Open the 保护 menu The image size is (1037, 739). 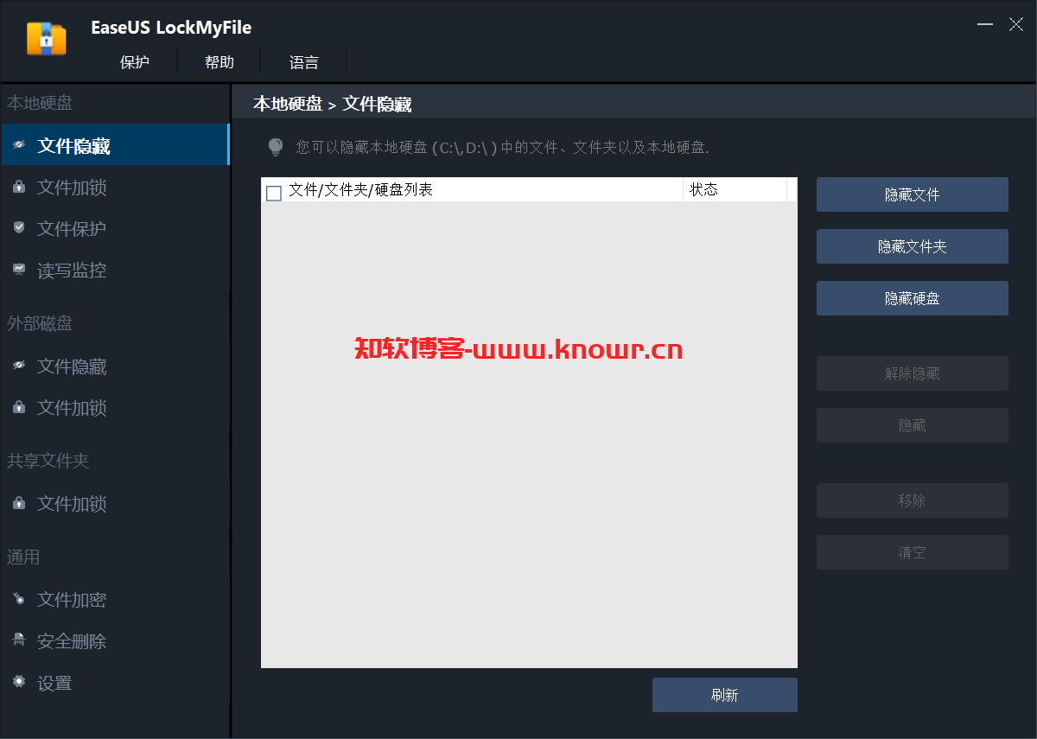pos(135,61)
